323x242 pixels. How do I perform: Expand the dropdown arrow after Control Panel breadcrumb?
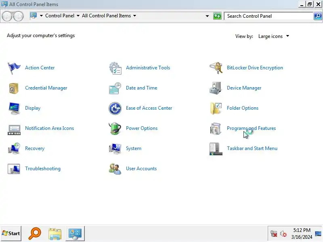(x=78, y=16)
